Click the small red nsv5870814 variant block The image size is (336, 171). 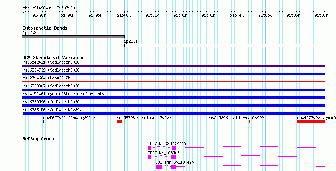119,121
